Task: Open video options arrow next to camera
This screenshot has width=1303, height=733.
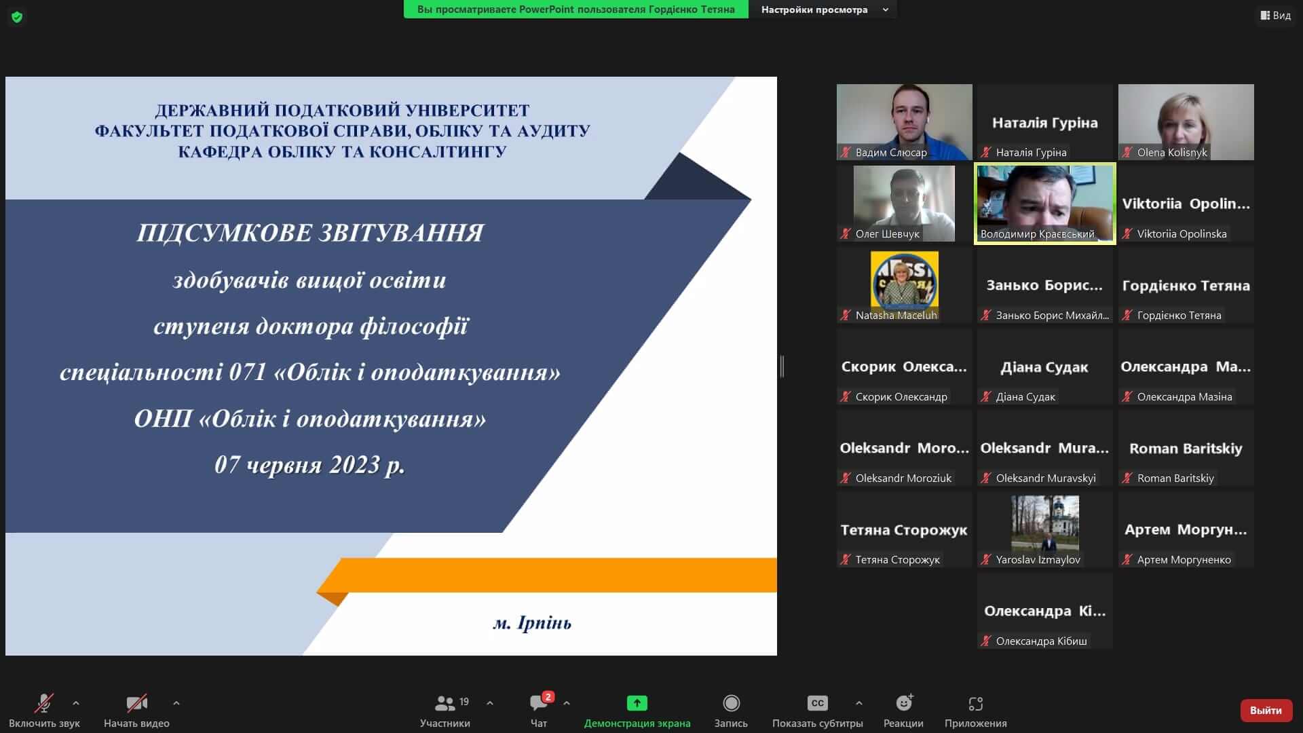Action: 176,703
